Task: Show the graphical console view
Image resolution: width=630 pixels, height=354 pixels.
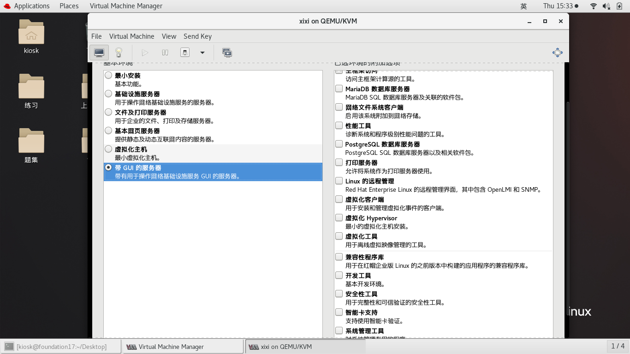Action: (99, 53)
